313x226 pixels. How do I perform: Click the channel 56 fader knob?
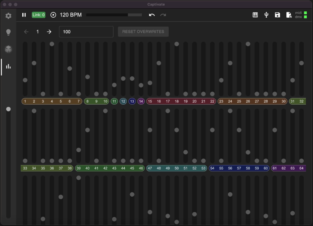point(230,111)
